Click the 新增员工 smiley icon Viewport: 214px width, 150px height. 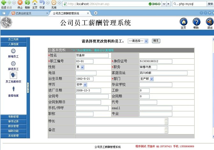(13, 51)
